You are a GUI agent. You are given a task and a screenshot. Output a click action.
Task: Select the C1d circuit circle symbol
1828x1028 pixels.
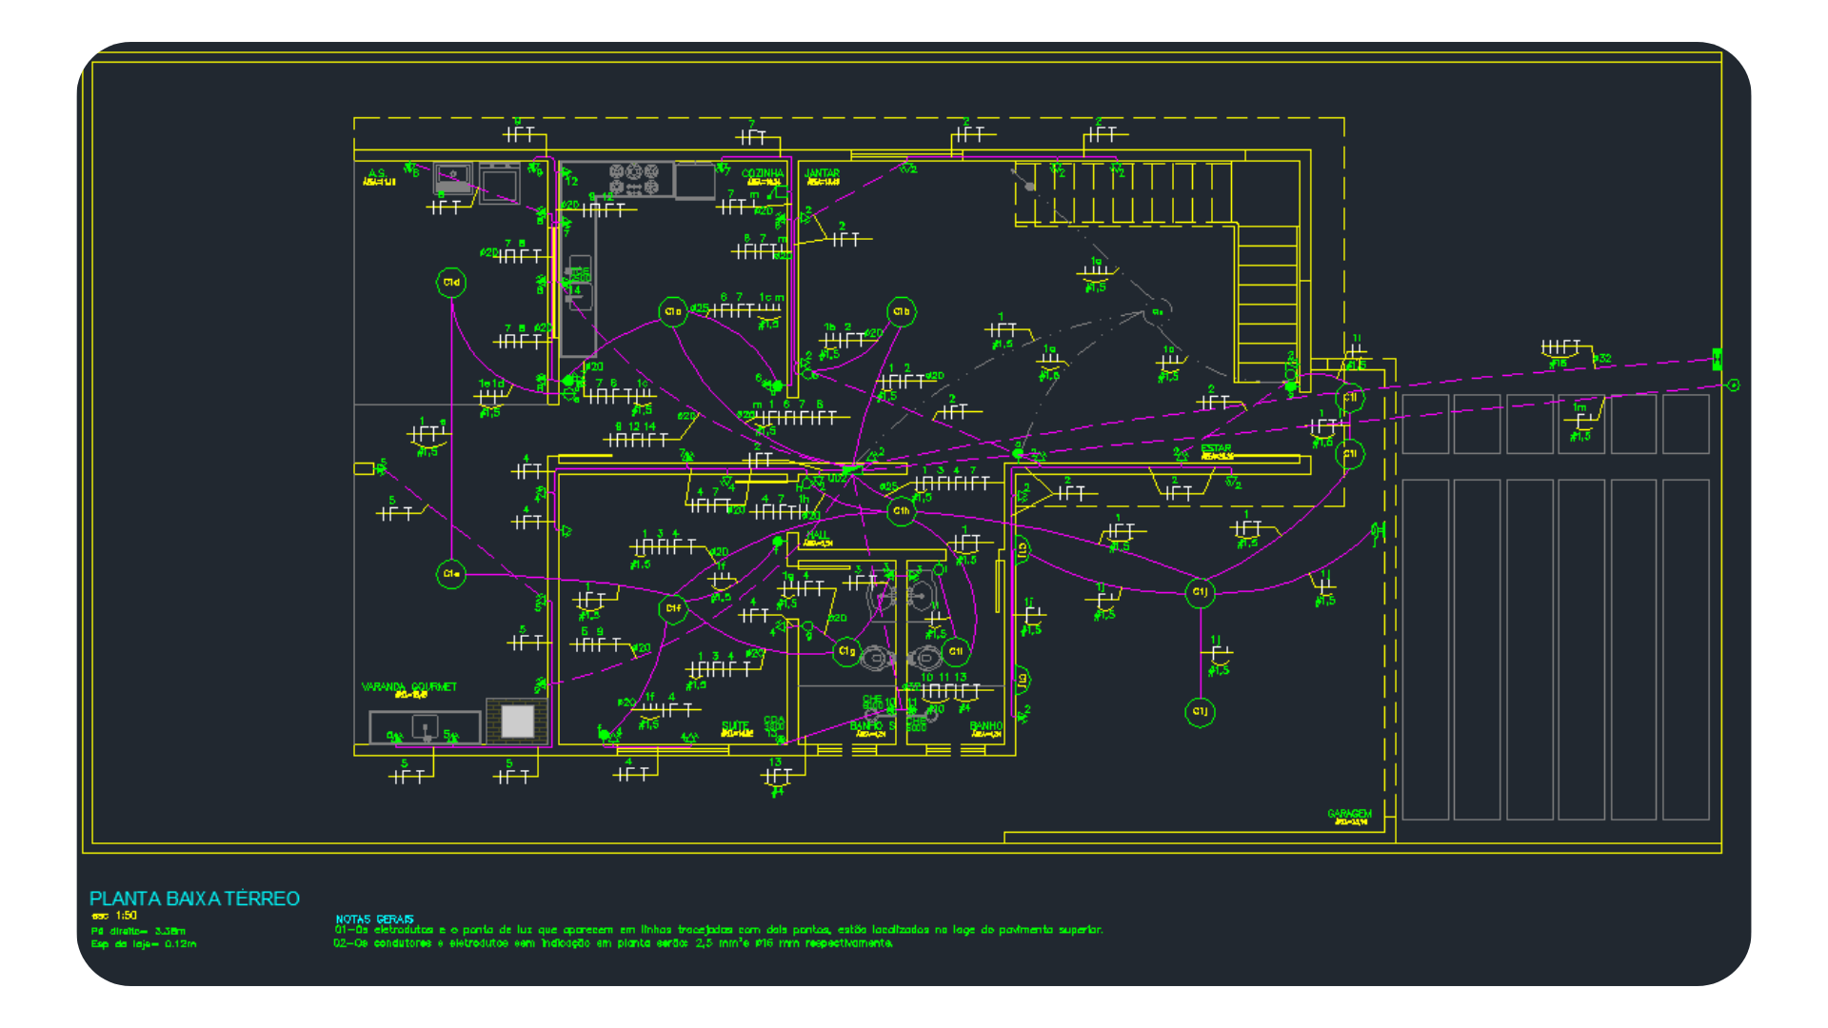(451, 283)
